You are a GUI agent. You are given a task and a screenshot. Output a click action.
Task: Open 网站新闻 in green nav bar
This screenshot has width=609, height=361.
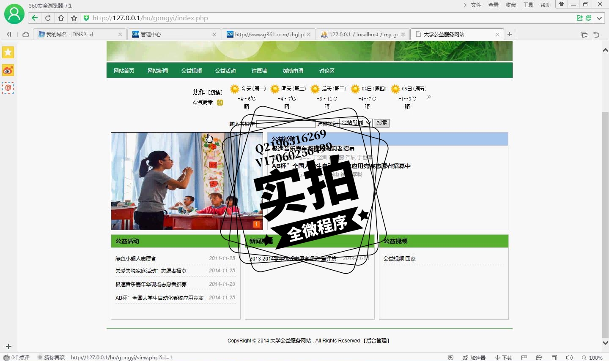158,71
